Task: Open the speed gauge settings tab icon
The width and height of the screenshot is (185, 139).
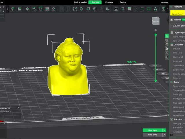Action: [x=167, y=44]
